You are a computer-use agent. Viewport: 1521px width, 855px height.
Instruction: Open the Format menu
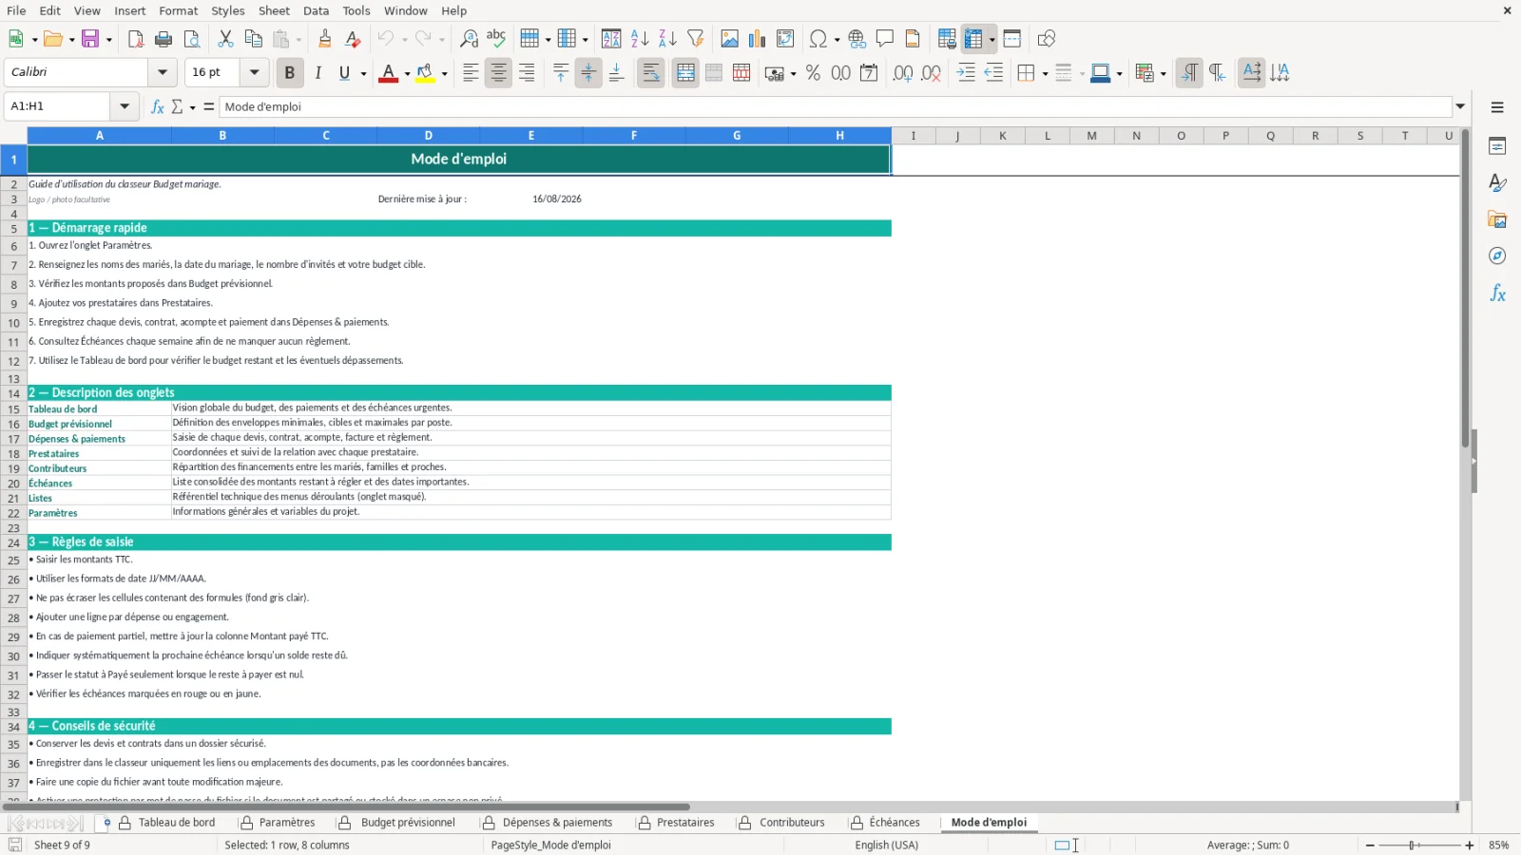pyautogui.click(x=178, y=10)
